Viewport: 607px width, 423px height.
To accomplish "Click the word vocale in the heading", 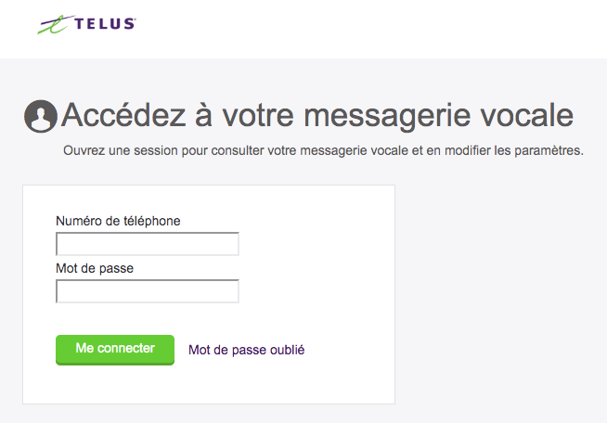I will (527, 115).
